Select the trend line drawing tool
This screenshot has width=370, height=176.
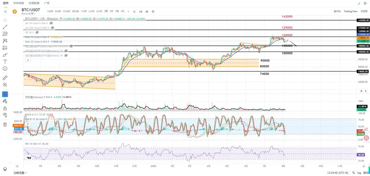tap(5, 27)
